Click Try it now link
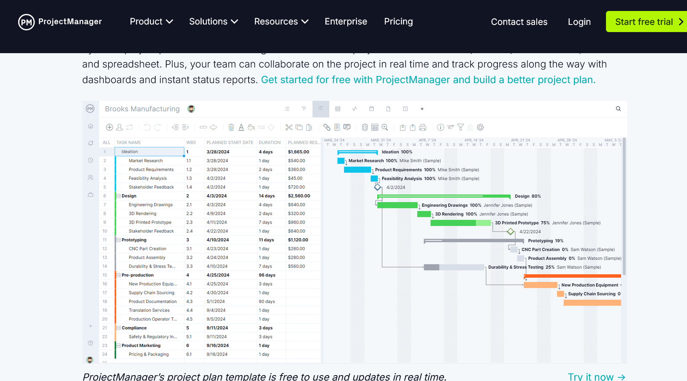This screenshot has height=381, width=687. point(596,377)
